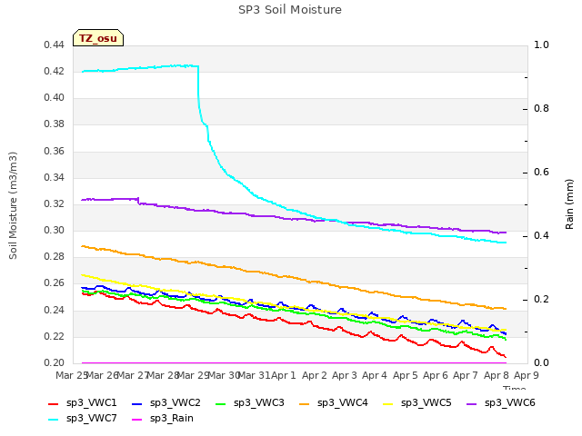Click the 0.38 left axis tick label
Viewport: 582px width, 436px height.
click(55, 124)
